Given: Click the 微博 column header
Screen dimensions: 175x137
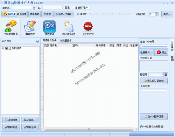Looking at the screenshot, I should click(119, 45).
